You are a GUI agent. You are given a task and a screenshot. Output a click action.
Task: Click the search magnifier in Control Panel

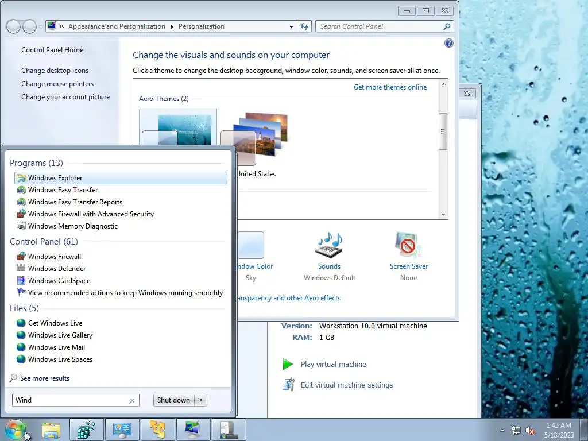coord(447,26)
